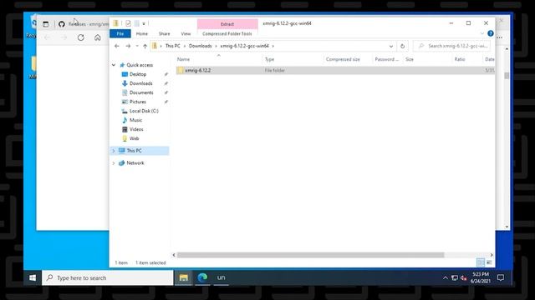The image size is (535, 300).
Task: Open the recent locations dropdown arrow
Action: (137, 46)
